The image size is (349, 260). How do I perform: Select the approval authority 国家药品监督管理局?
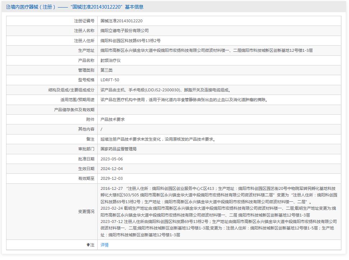coord(121,148)
